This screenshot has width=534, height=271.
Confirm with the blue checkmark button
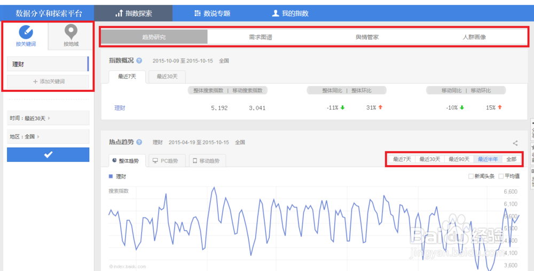[48, 155]
